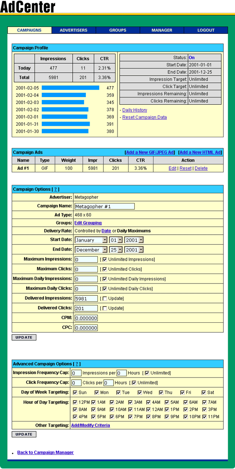
Task: Check Update box for Delivered Impressions
Action: pos(105,298)
